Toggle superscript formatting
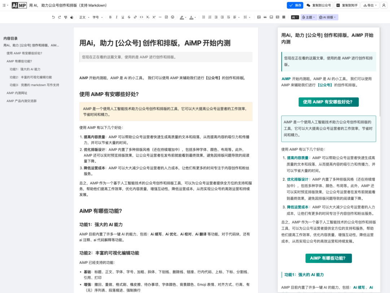 coord(154,17)
